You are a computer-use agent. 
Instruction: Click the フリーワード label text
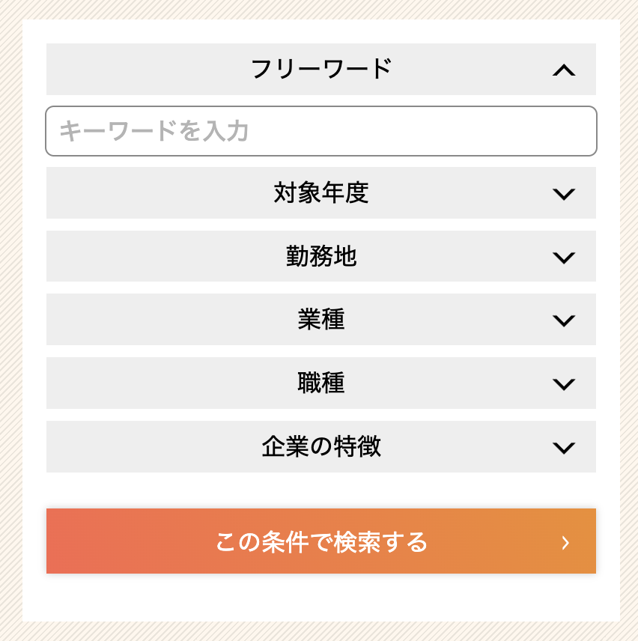click(320, 70)
